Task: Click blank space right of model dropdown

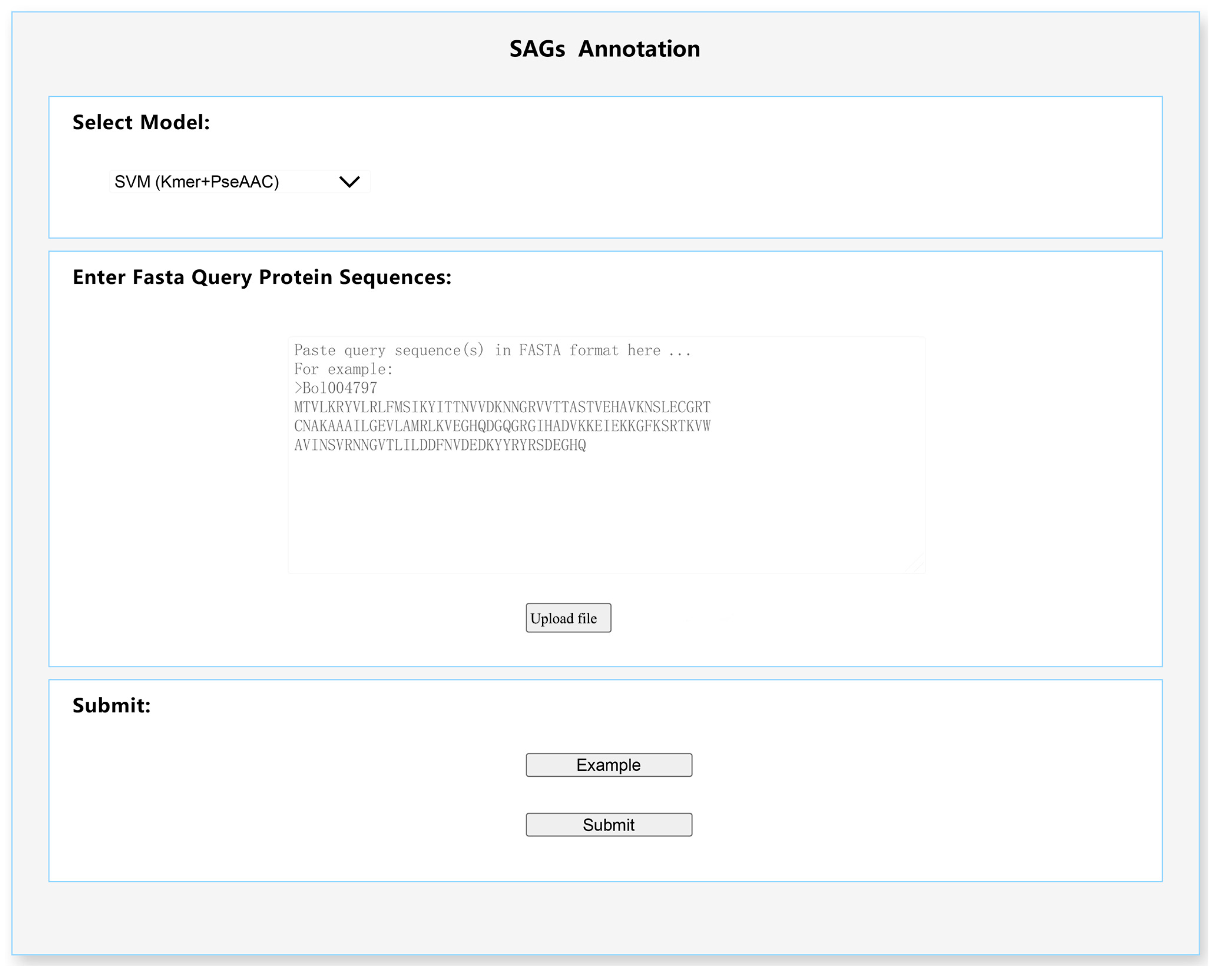Action: point(737,182)
